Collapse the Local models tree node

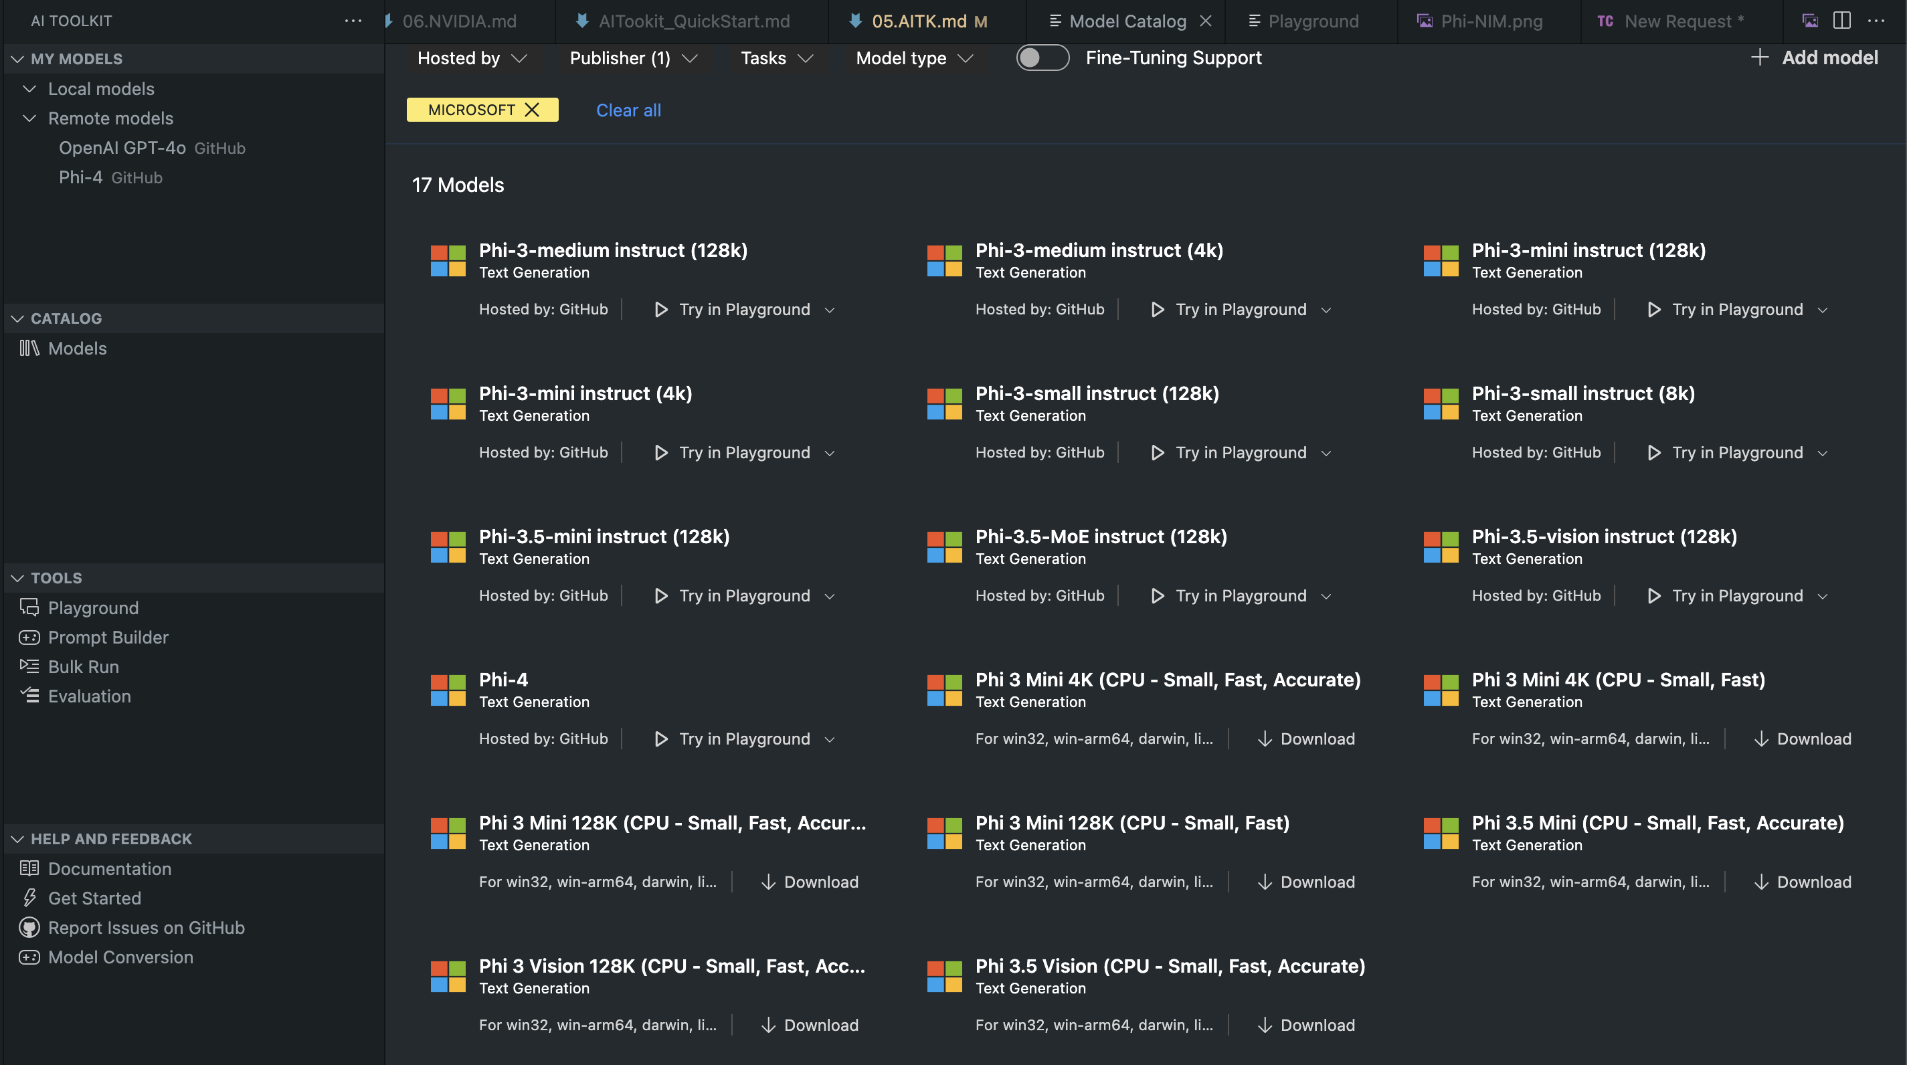click(29, 89)
